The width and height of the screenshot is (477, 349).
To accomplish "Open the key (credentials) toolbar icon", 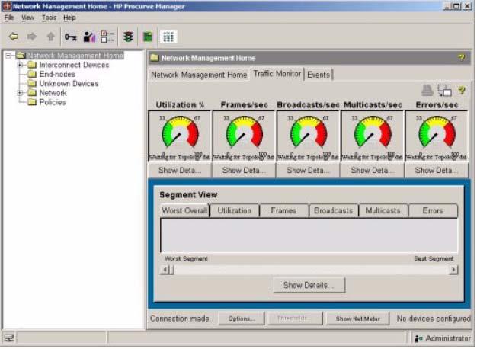I will 71,37.
